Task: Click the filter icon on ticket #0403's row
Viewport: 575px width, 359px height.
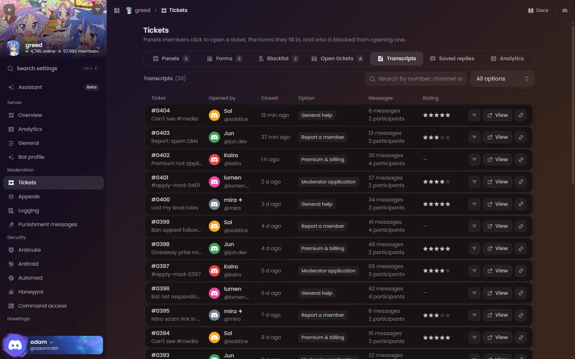Action: pos(474,137)
